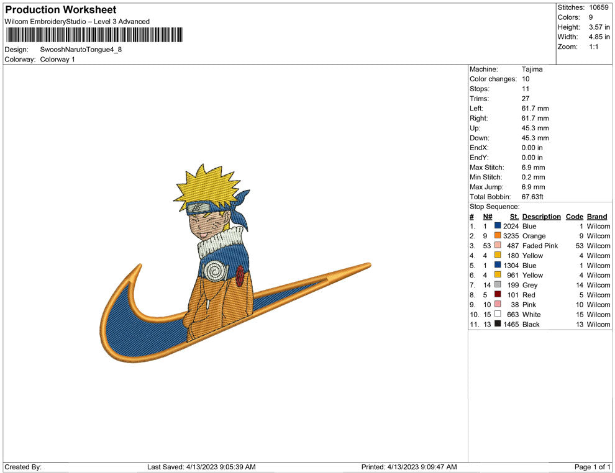The width and height of the screenshot is (615, 473).
Task: Click the Width value 4.85 in
Action: click(x=599, y=37)
